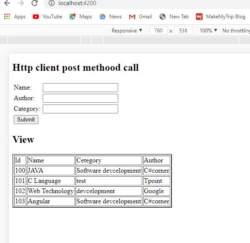
Task: Click Software devcelopment in Angular row
Action: [109, 201]
